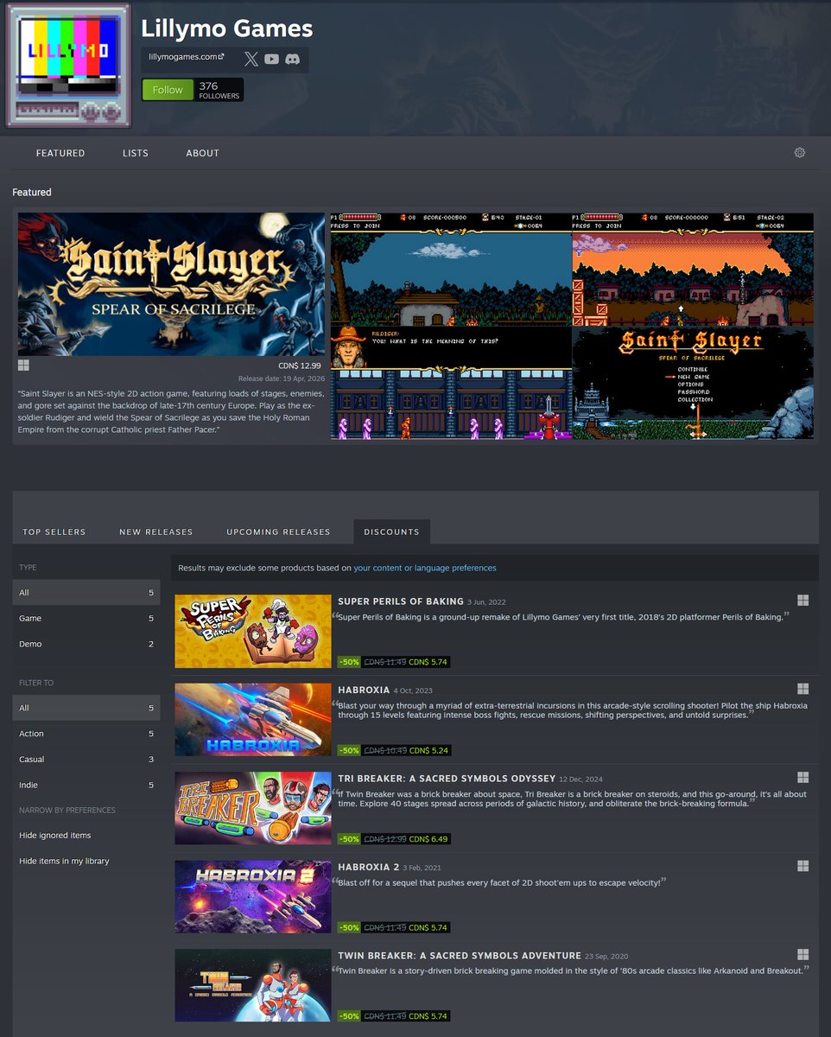Filter to Action genre
The width and height of the screenshot is (831, 1037).
(86, 734)
